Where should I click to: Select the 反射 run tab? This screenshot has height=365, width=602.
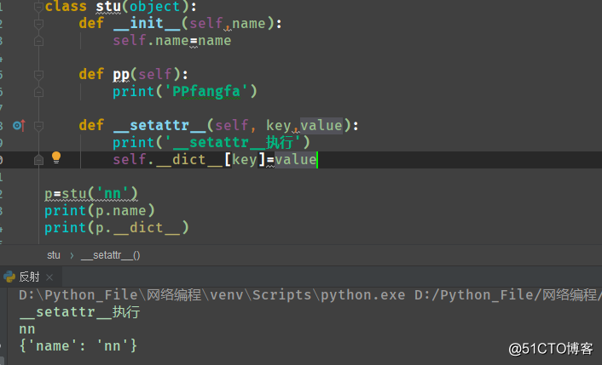(29, 277)
